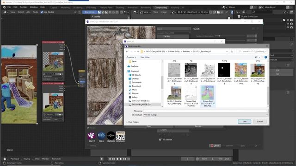Browse view layers with the View Layer icon
Image resolution: width=296 pixels, height=166 pixels.
[261, 7]
